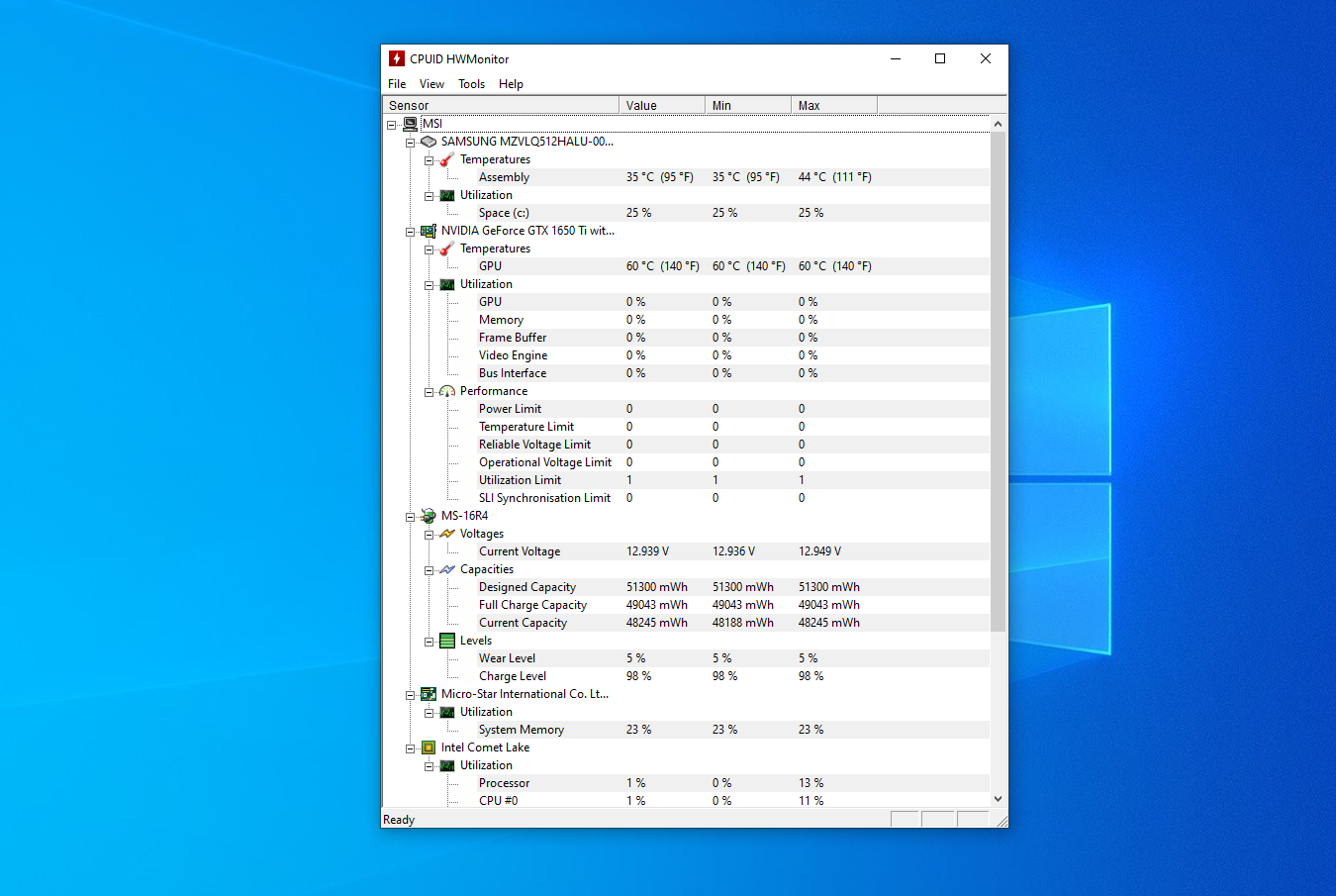1336x896 pixels.
Task: Click the green Levels icon
Action: click(x=447, y=641)
